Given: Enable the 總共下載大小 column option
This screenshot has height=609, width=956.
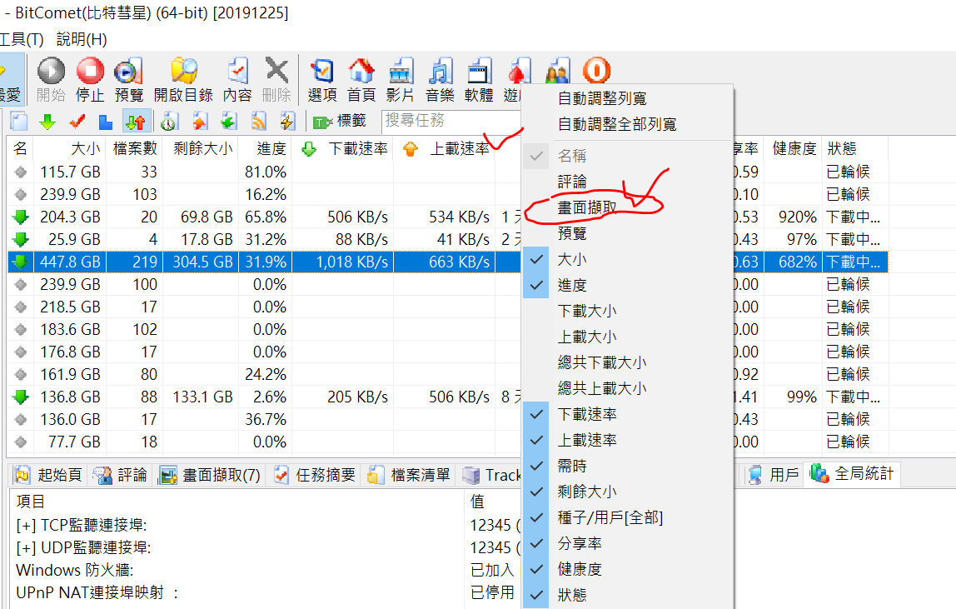Looking at the screenshot, I should [x=628, y=362].
